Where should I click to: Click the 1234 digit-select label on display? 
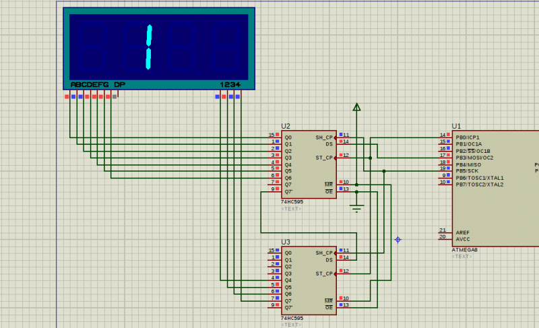click(x=230, y=84)
